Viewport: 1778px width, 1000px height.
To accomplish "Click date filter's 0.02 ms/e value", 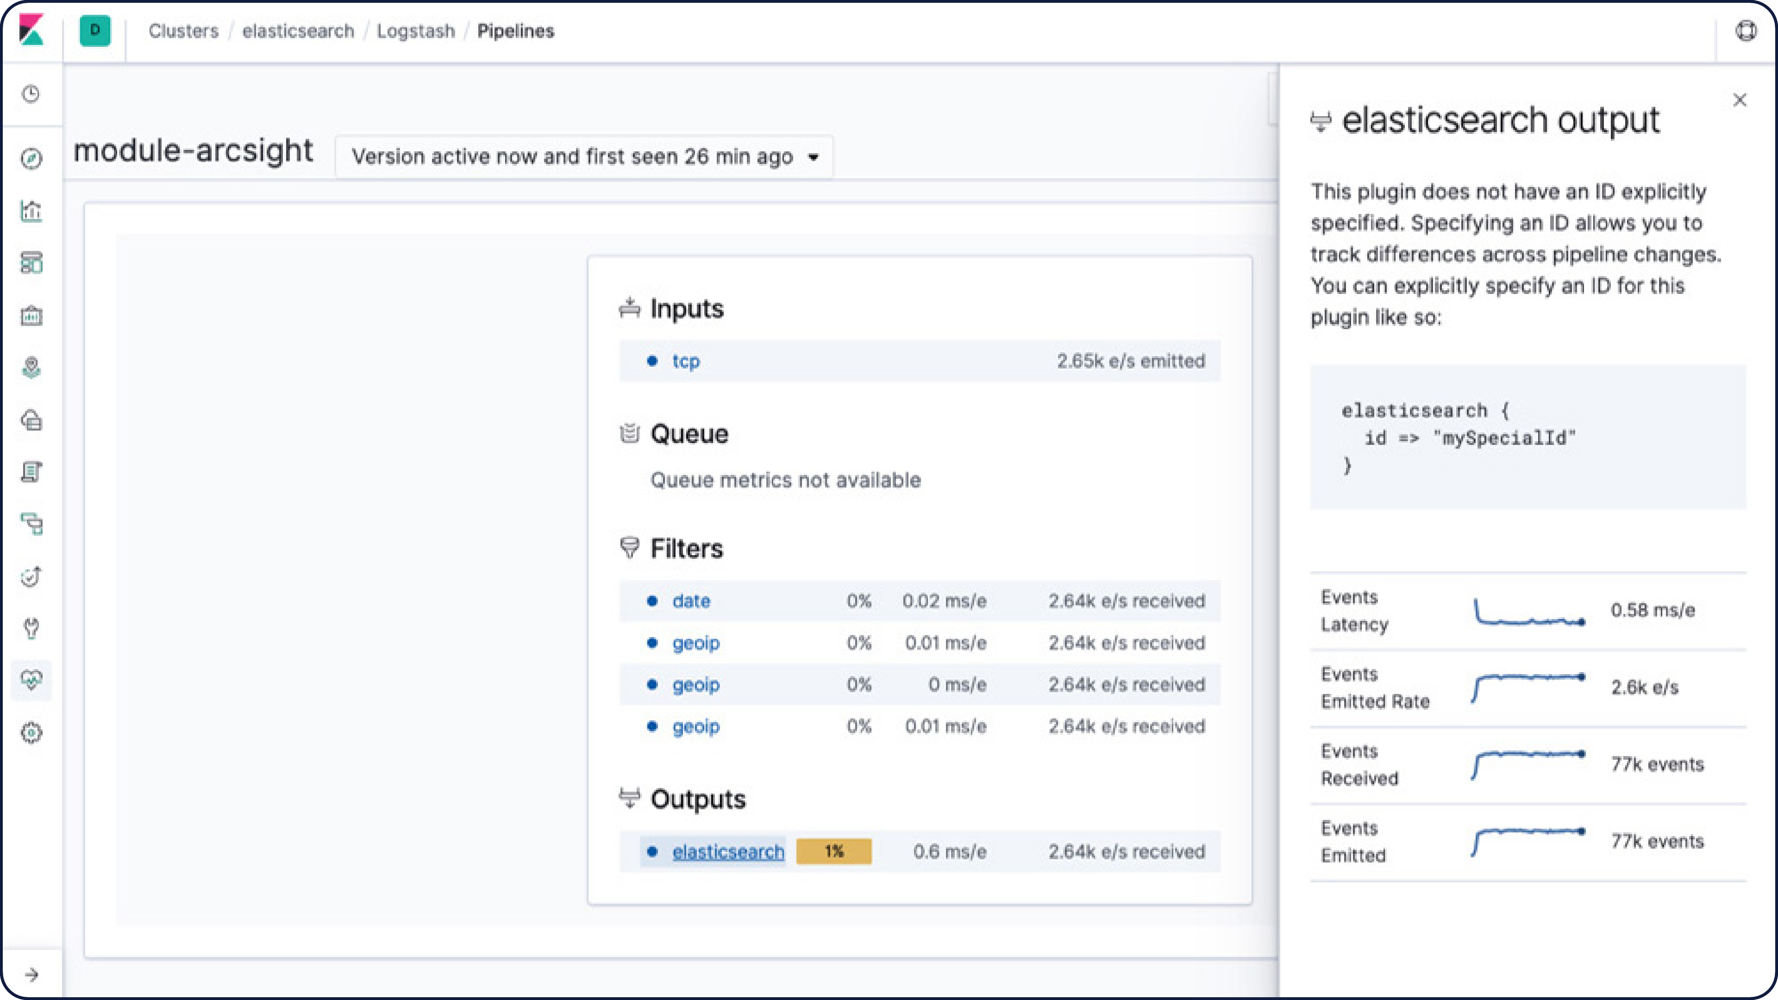I will [944, 601].
